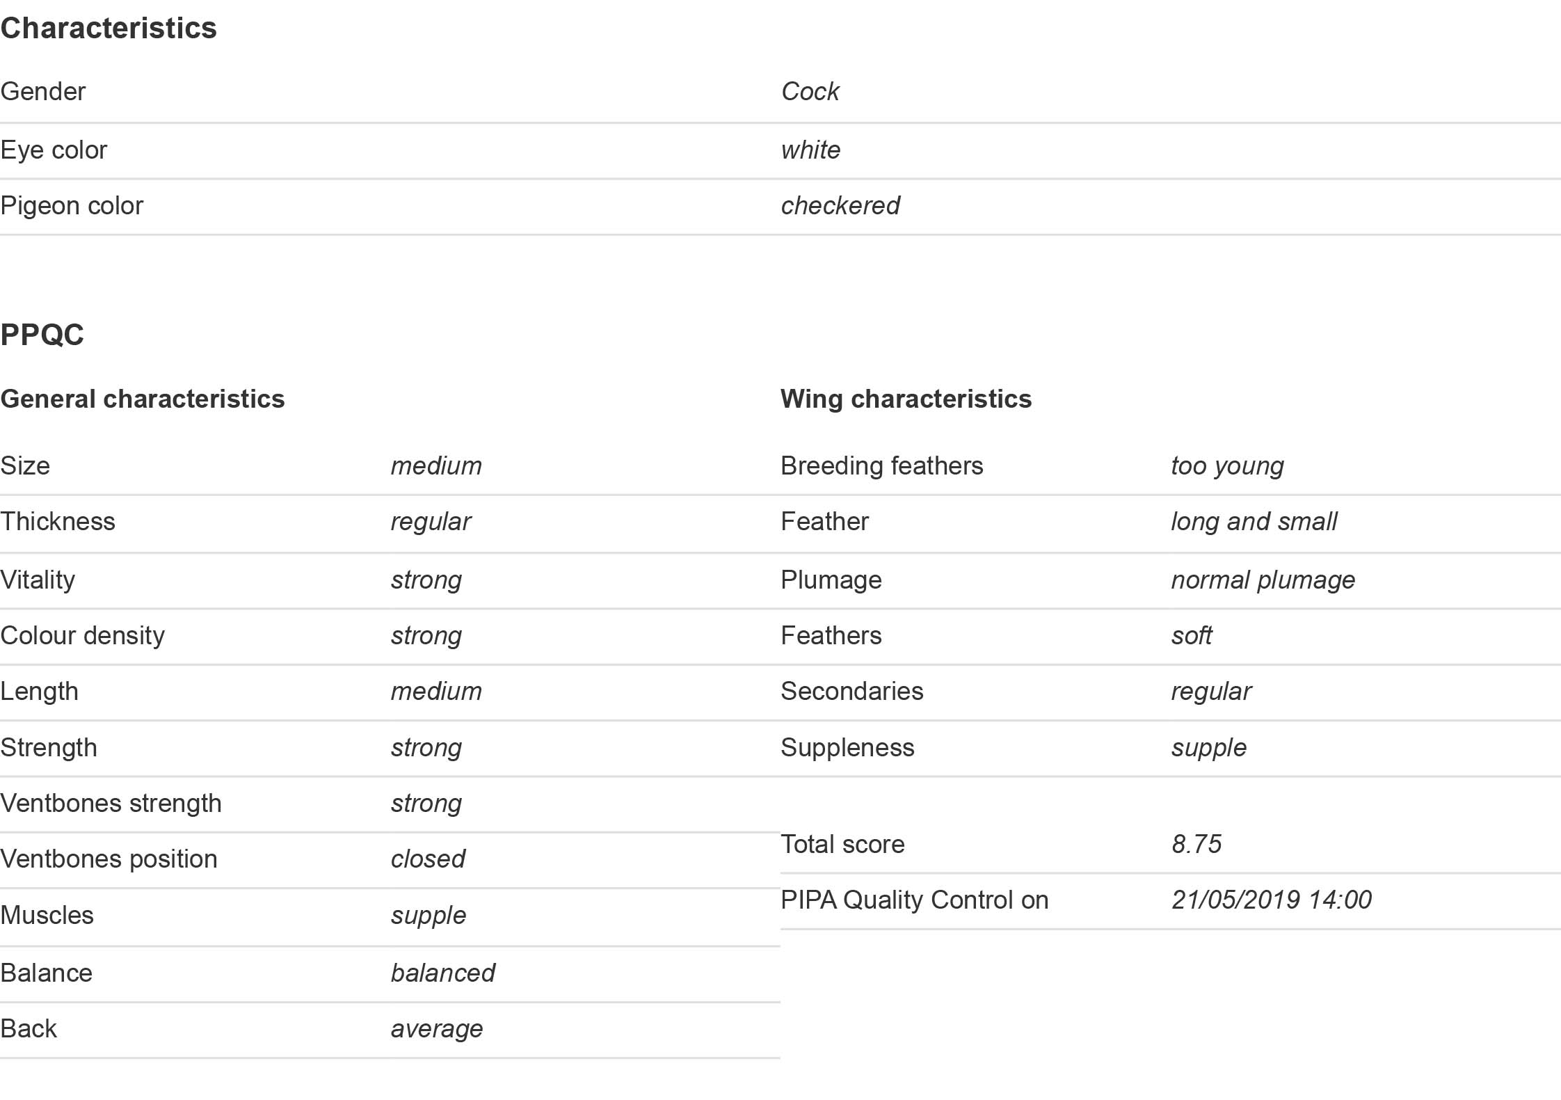Select the Ventbones position value closed
This screenshot has width=1561, height=1100.
pyautogui.click(x=428, y=859)
